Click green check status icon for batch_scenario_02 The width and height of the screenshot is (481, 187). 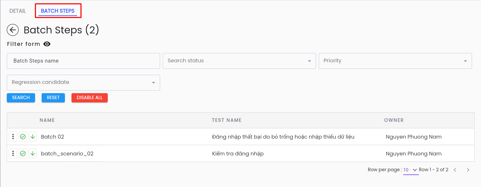click(23, 153)
